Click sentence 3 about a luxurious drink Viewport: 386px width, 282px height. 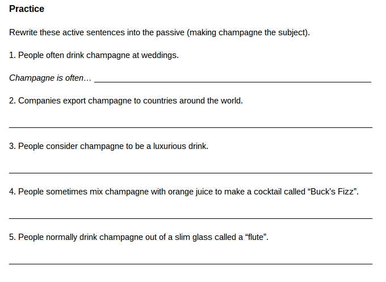click(108, 146)
